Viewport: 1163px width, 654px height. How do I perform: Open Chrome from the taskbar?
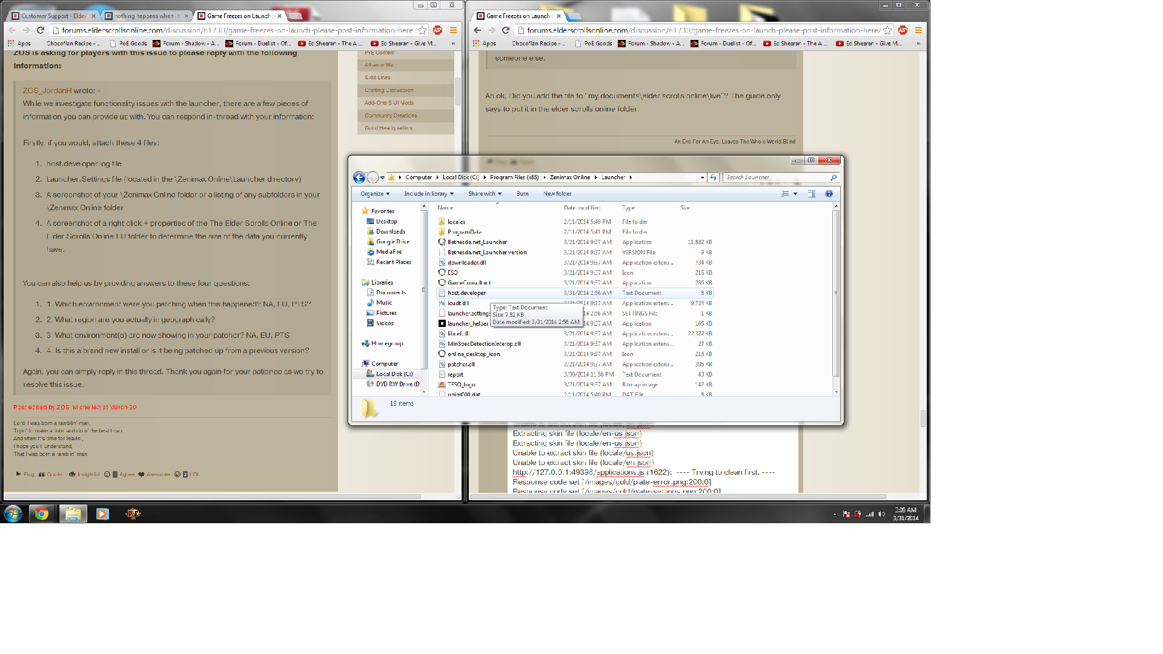click(x=42, y=514)
